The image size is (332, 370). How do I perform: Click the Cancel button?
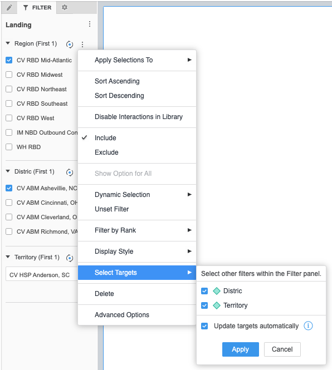pyautogui.click(x=282, y=349)
